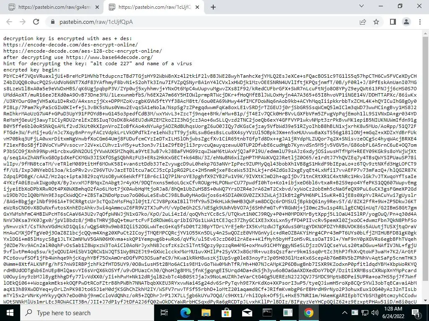Expand the tab search chevron

tap(362, 6)
